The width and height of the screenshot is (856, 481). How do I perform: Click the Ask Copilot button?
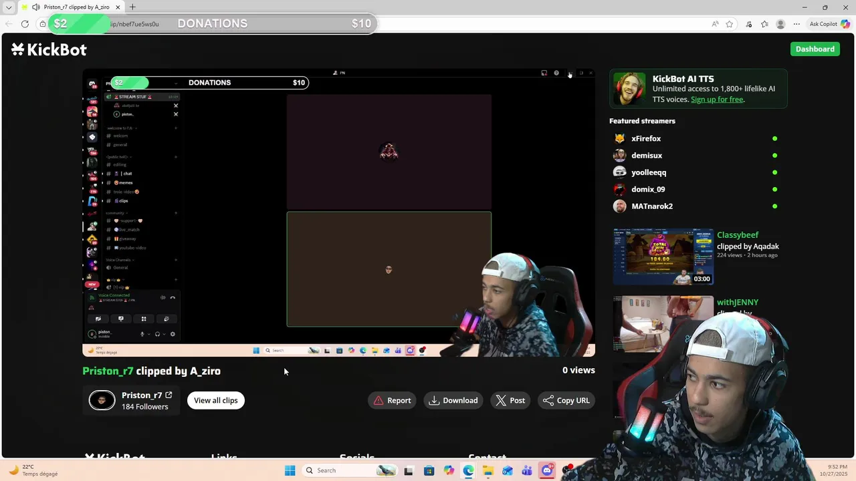[x=829, y=24]
